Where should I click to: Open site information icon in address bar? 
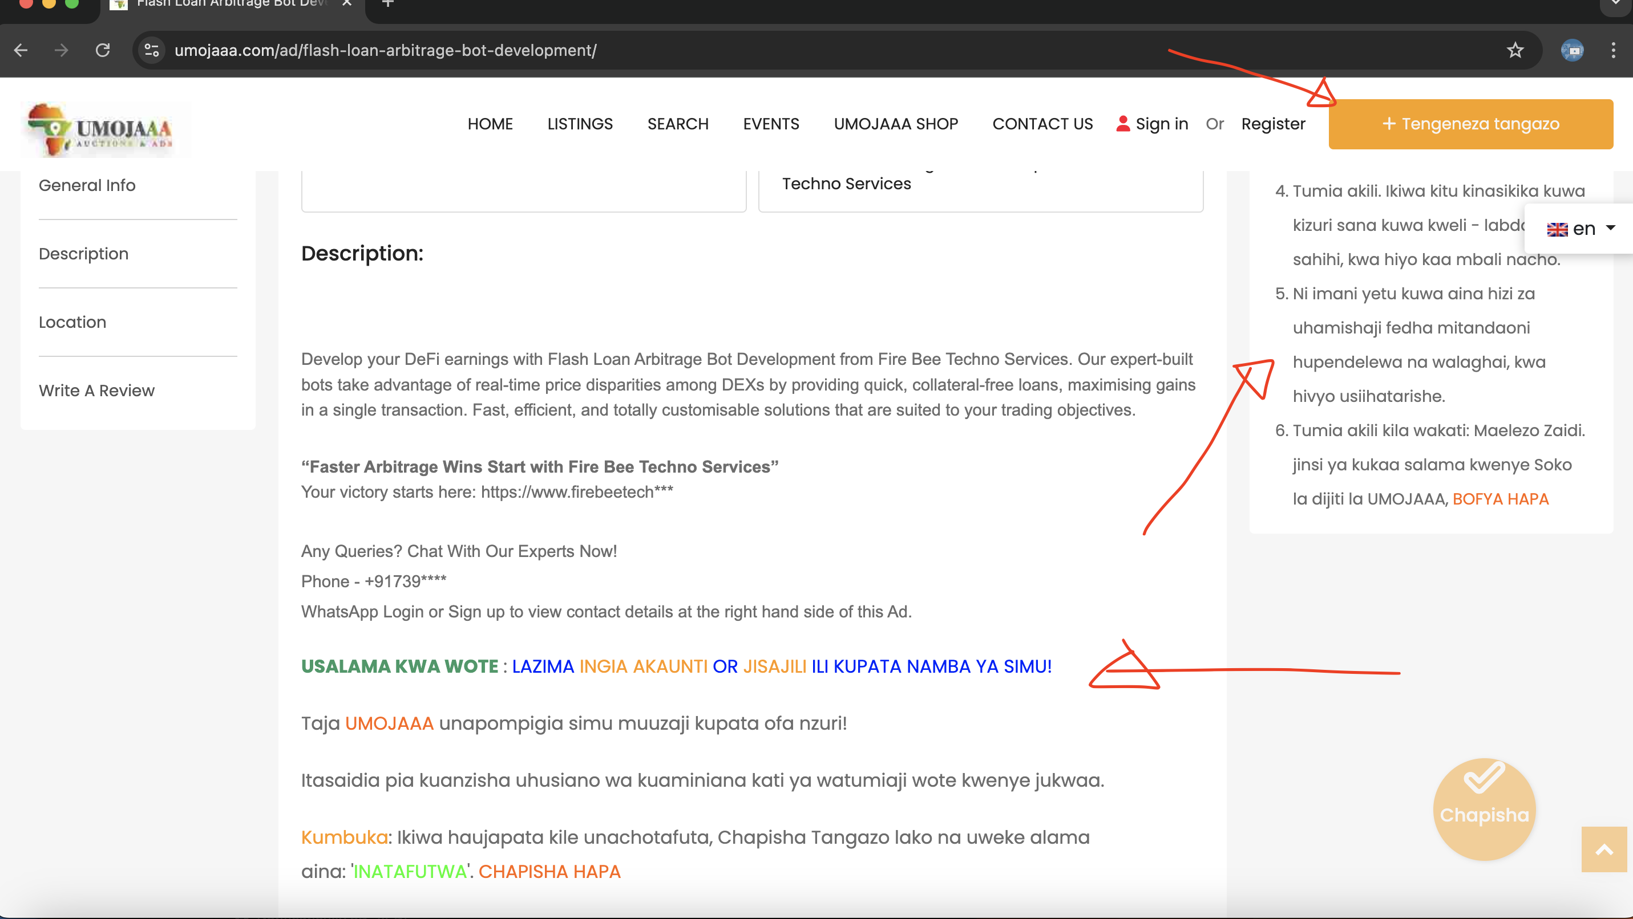[152, 50]
